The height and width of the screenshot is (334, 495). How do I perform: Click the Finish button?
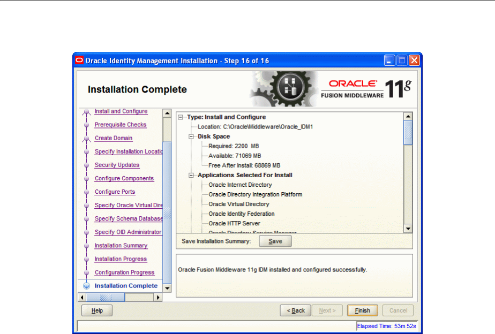362,310
